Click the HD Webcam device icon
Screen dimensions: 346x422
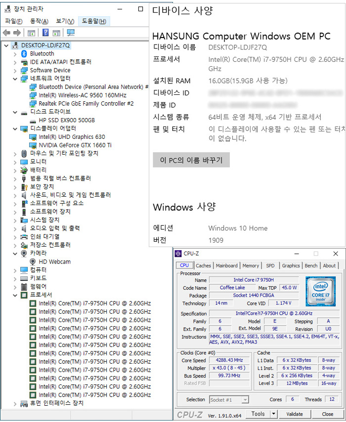33,261
